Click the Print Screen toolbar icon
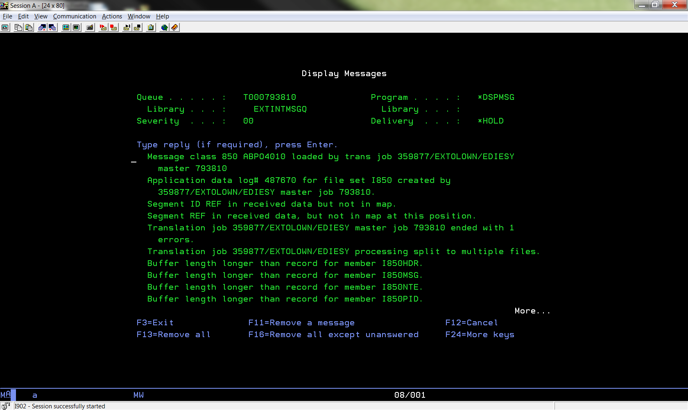 pos(5,27)
